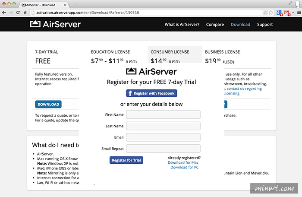Focus the Email Repeat field

(163, 149)
